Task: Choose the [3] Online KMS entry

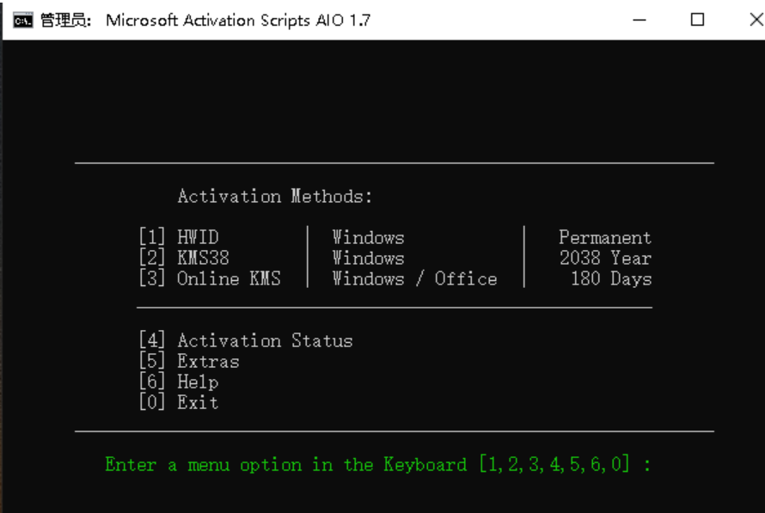Action: tap(211, 279)
